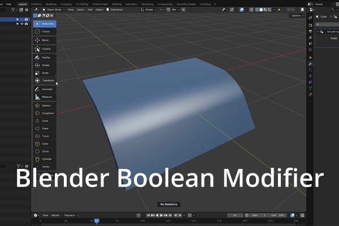The width and height of the screenshot is (339, 226).
Task: Expand the viewport Options dropdown
Action: click(x=298, y=16)
